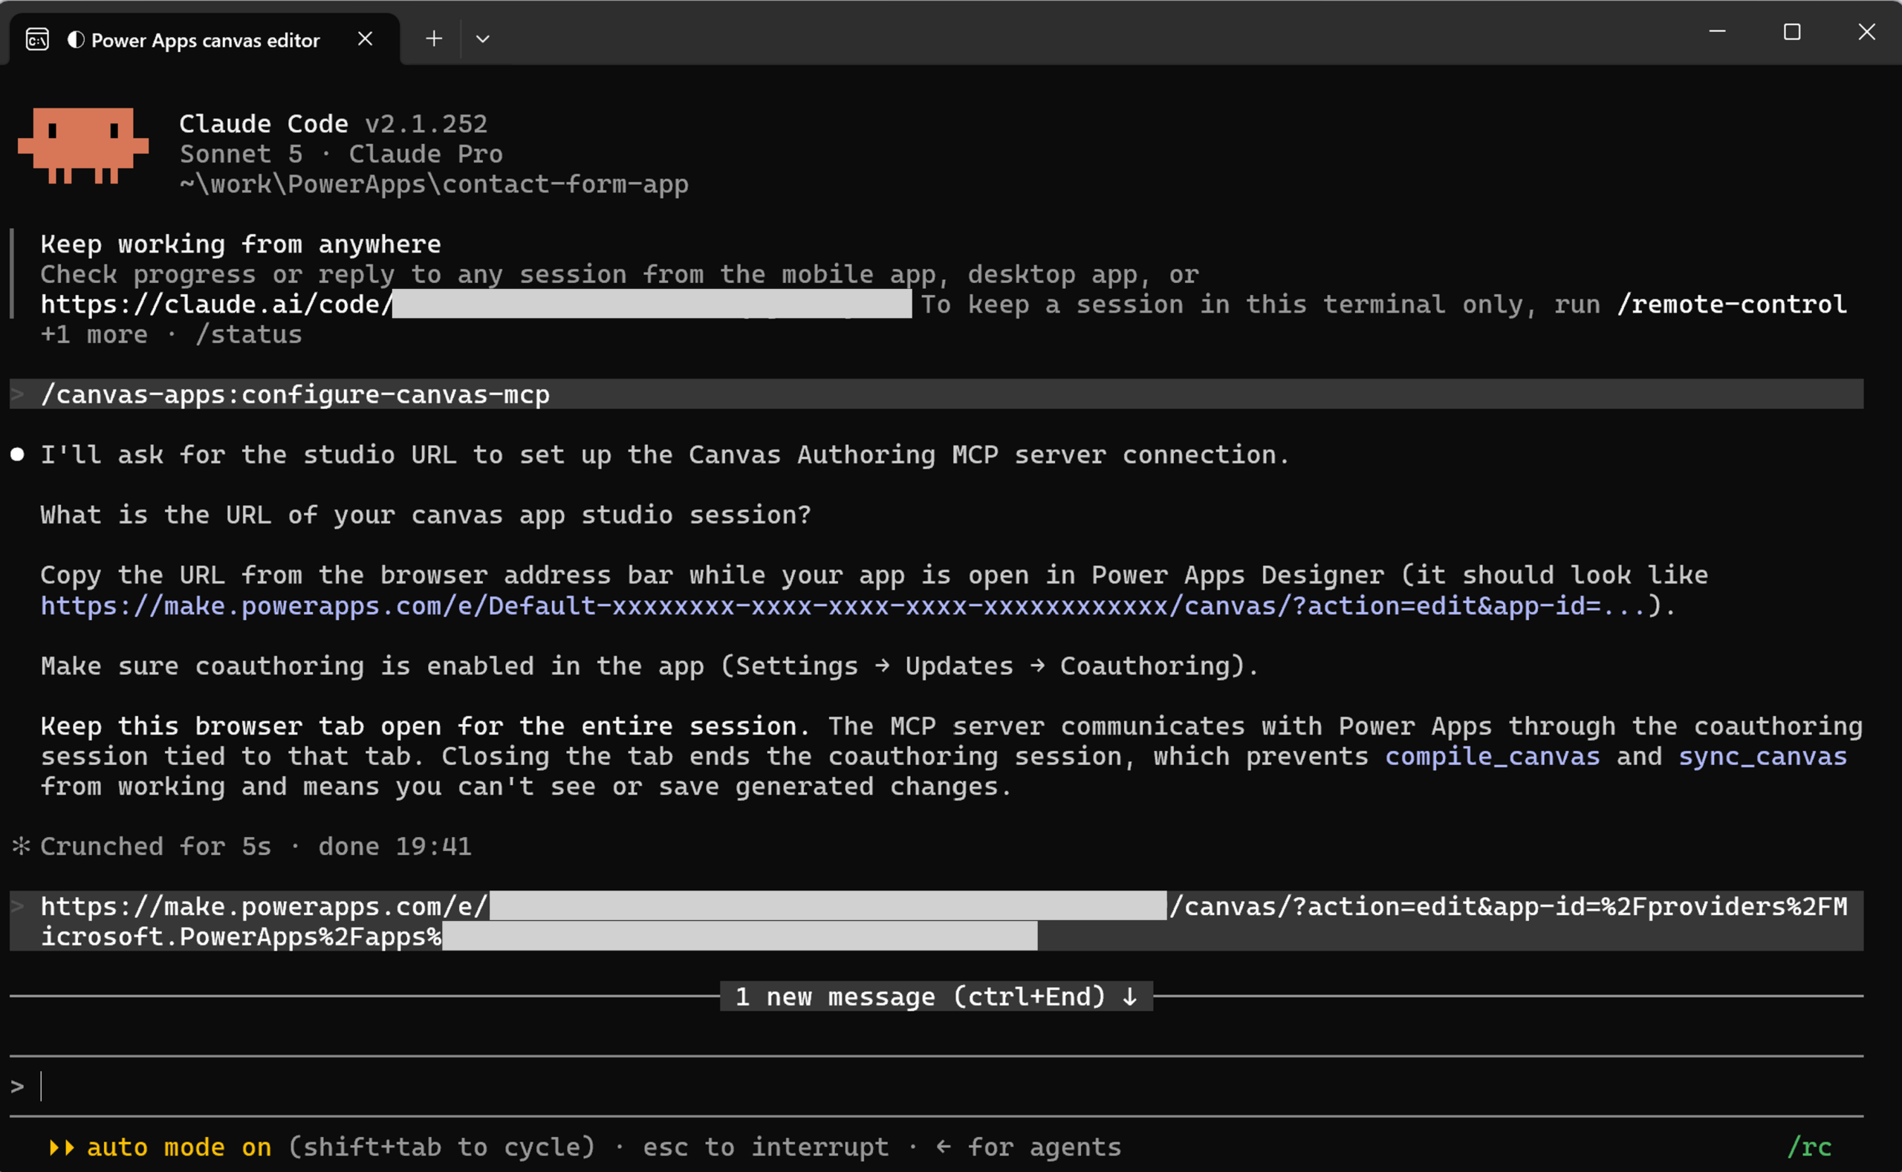Expand the new tab profile dropdown

pos(482,39)
